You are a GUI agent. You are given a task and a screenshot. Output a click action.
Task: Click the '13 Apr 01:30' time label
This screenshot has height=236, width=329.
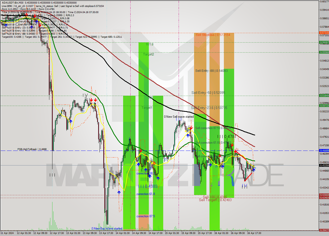point(73,233)
